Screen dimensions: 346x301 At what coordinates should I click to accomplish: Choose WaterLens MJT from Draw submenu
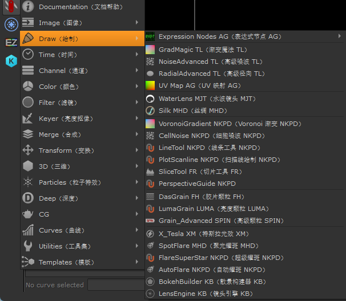pos(244,99)
